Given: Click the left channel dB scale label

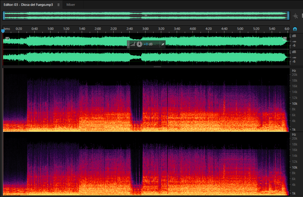Looking at the screenshot, I should click(294, 36).
